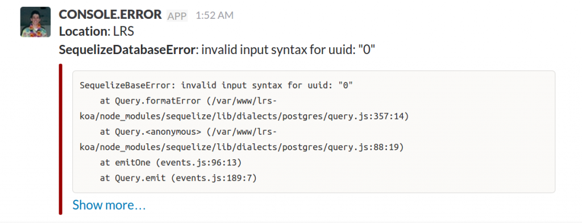The width and height of the screenshot is (582, 223).
Task: Click the APP badge next to sender
Action: (x=177, y=16)
